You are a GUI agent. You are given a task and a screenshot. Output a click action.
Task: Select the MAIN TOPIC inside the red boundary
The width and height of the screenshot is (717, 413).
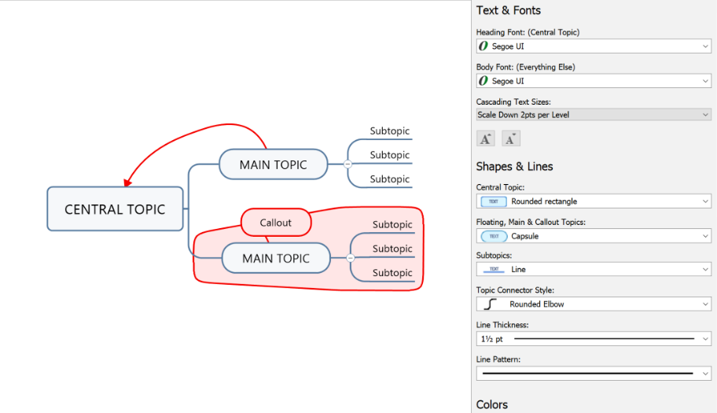(275, 258)
